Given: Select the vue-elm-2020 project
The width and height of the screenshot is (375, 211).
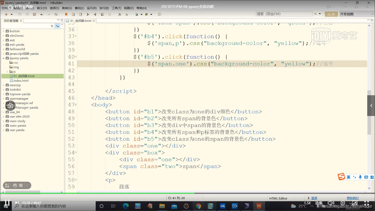Looking at the screenshot, I should pyautogui.click(x=20, y=116).
